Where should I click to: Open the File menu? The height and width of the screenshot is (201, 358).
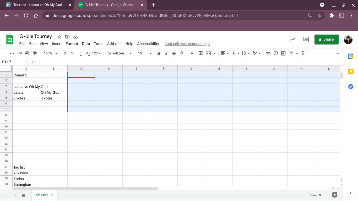(x=22, y=44)
